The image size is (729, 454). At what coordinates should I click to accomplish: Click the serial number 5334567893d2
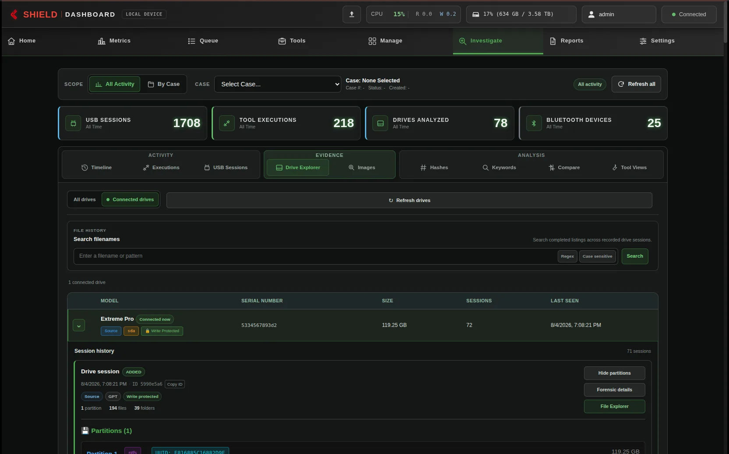click(259, 325)
